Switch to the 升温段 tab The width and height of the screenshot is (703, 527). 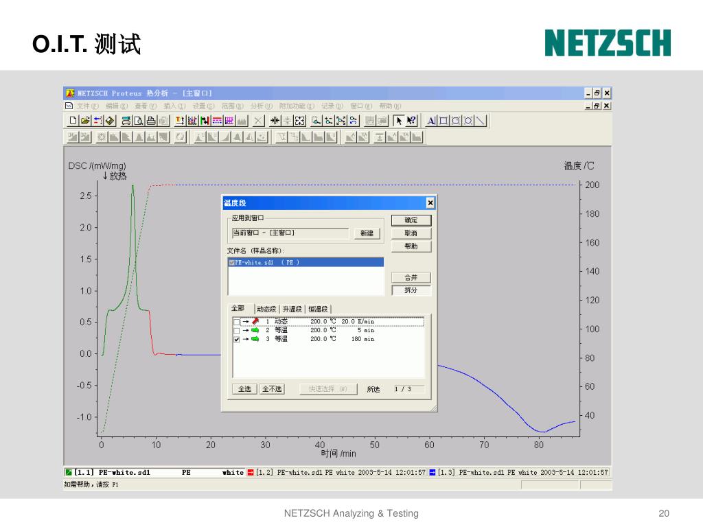click(292, 309)
